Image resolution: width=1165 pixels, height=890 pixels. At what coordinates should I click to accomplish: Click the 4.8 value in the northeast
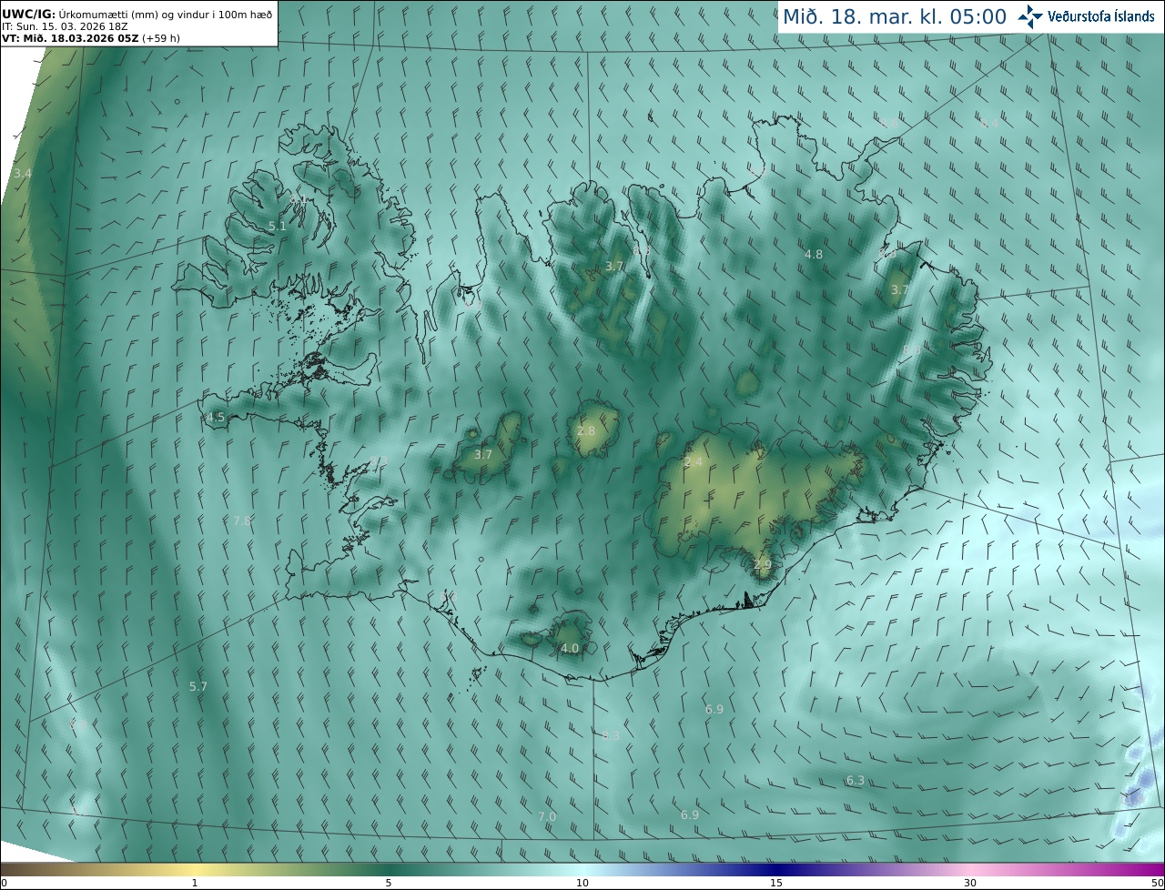tap(814, 255)
